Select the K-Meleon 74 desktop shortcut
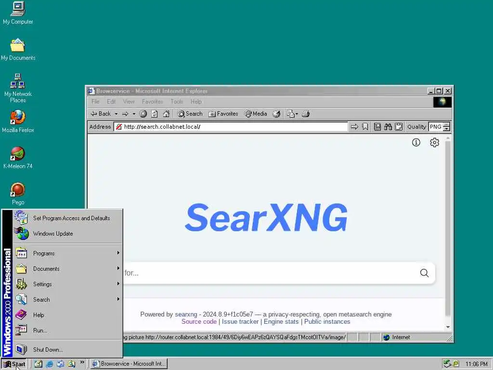Viewport: 493px width, 370px height. click(18, 158)
